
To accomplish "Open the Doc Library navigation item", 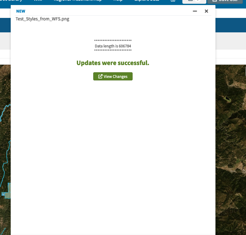I will click(x=11, y=1).
